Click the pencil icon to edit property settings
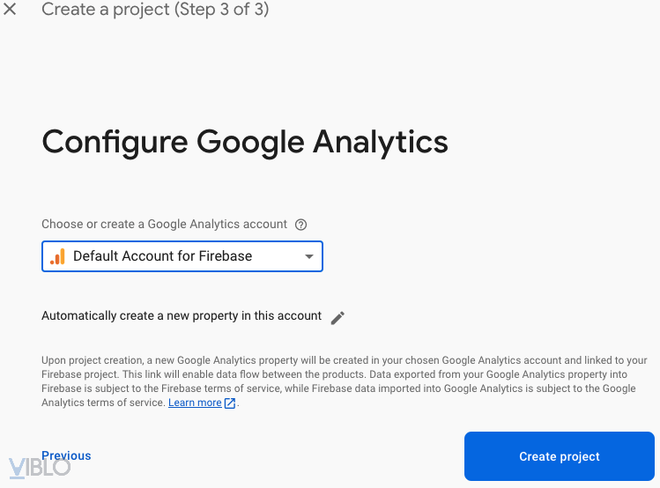 click(337, 317)
